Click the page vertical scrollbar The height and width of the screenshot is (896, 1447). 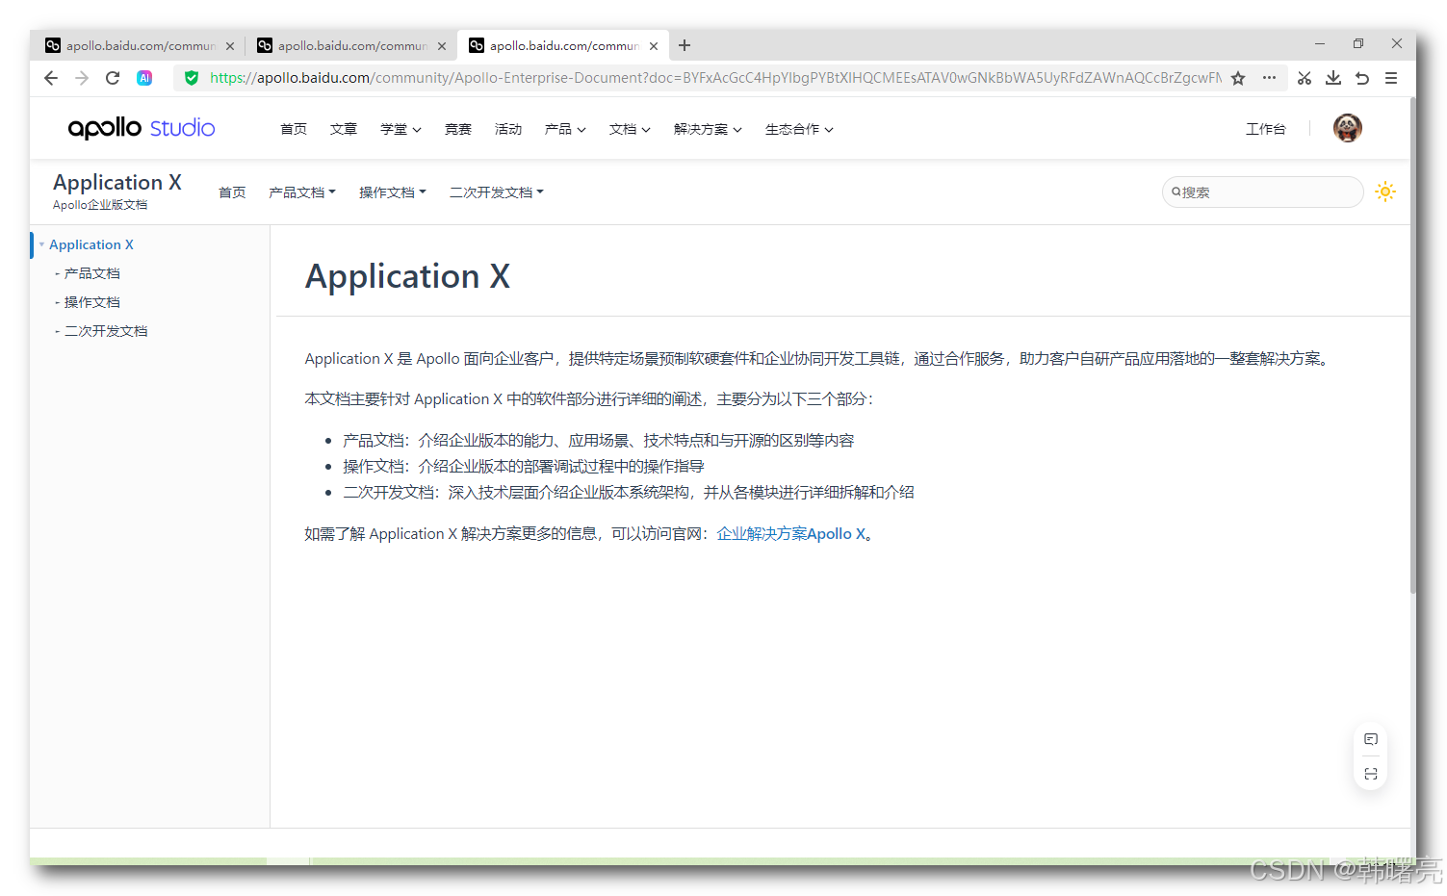[x=1412, y=346]
